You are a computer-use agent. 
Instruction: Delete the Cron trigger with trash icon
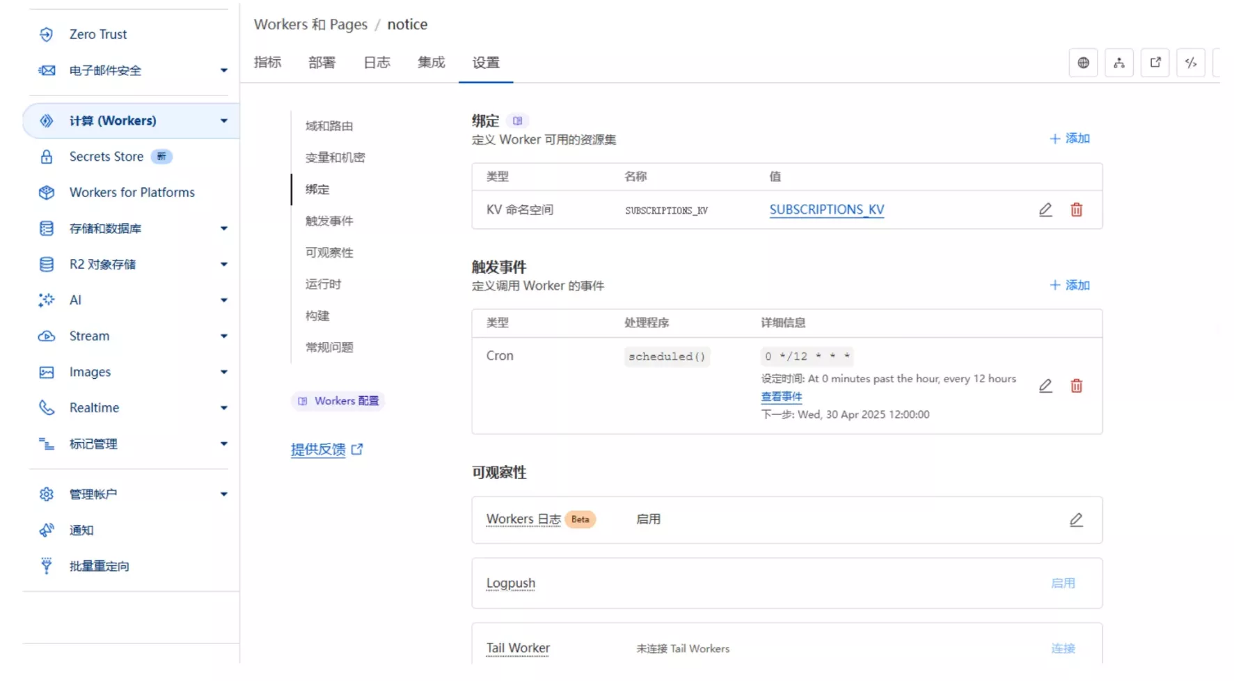[1076, 386]
